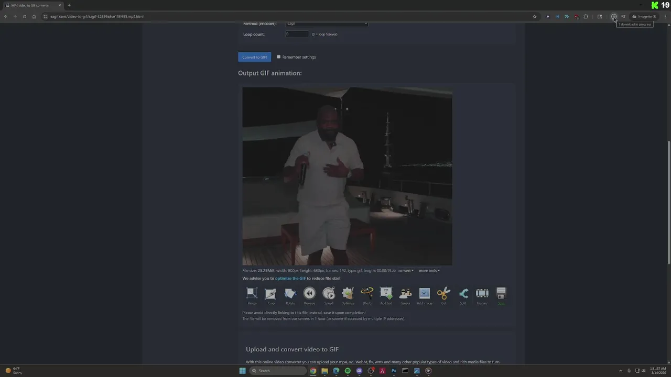Screen dimensions: 671x377
Task: Reload the page
Action: pos(24,16)
